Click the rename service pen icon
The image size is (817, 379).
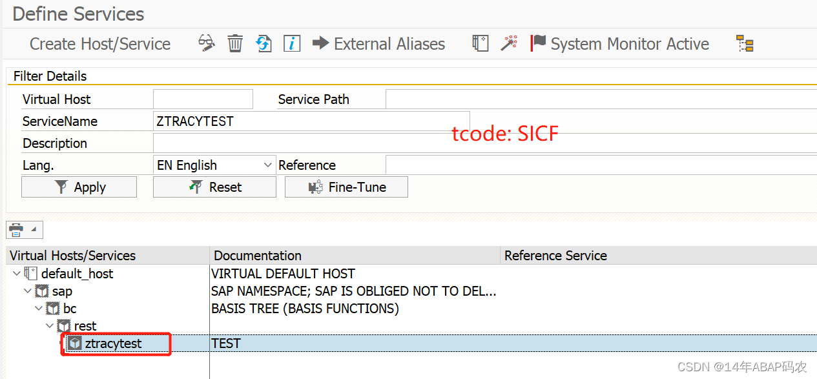pyautogui.click(x=207, y=43)
